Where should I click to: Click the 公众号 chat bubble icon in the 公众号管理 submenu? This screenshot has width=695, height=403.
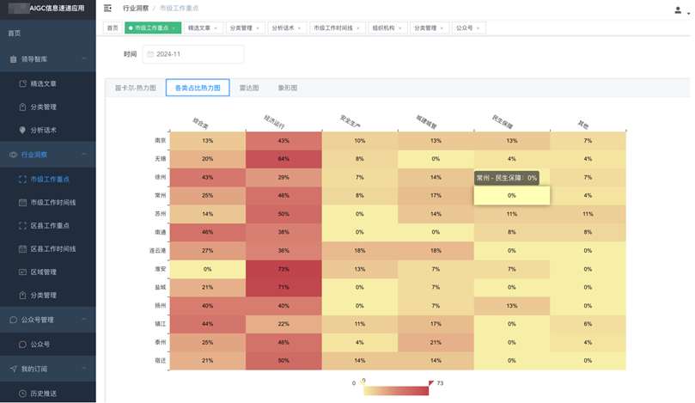pos(22,344)
